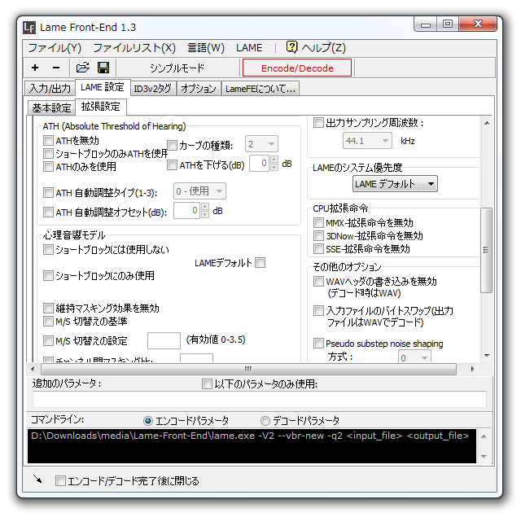The height and width of the screenshot is (517, 521).
Task: Click the command line output text area
Action: pos(252,446)
